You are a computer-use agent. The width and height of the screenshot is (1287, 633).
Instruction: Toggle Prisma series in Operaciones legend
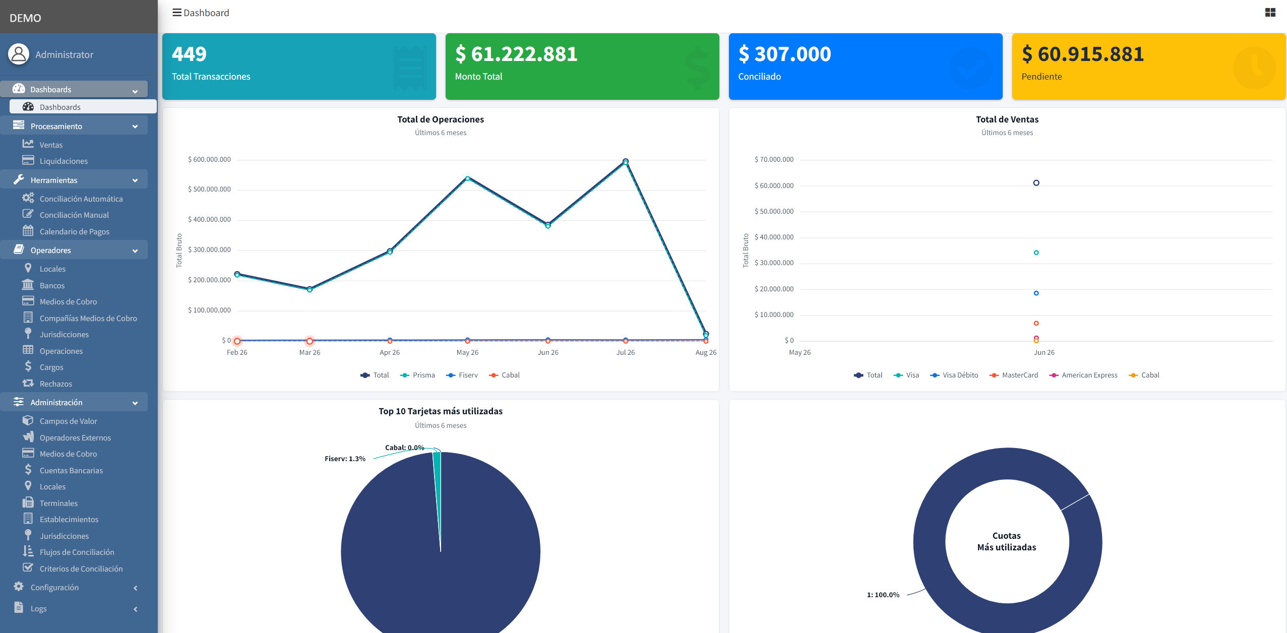click(x=417, y=375)
